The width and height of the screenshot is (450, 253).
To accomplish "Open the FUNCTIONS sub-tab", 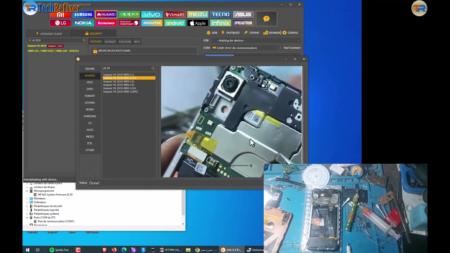I will click(x=125, y=41).
